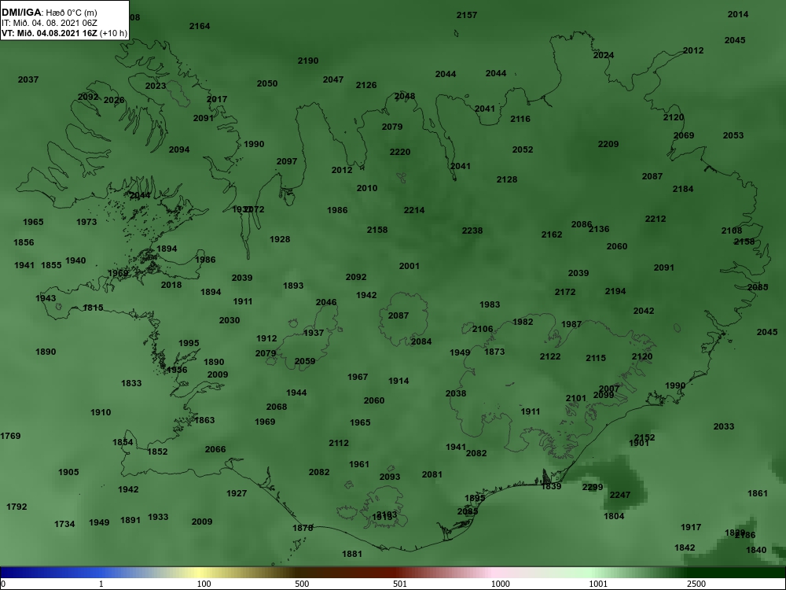Click the map value 2128

pos(507,179)
